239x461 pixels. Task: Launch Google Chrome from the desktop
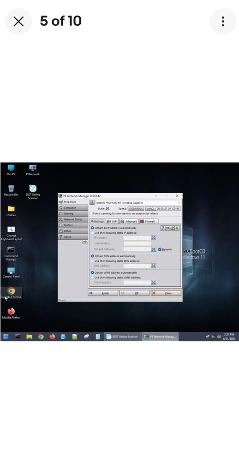pos(11,293)
